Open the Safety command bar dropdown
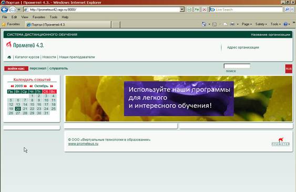 [x=261, y=24]
